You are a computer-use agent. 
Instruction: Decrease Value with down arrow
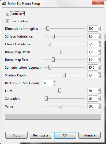pos(99,108)
